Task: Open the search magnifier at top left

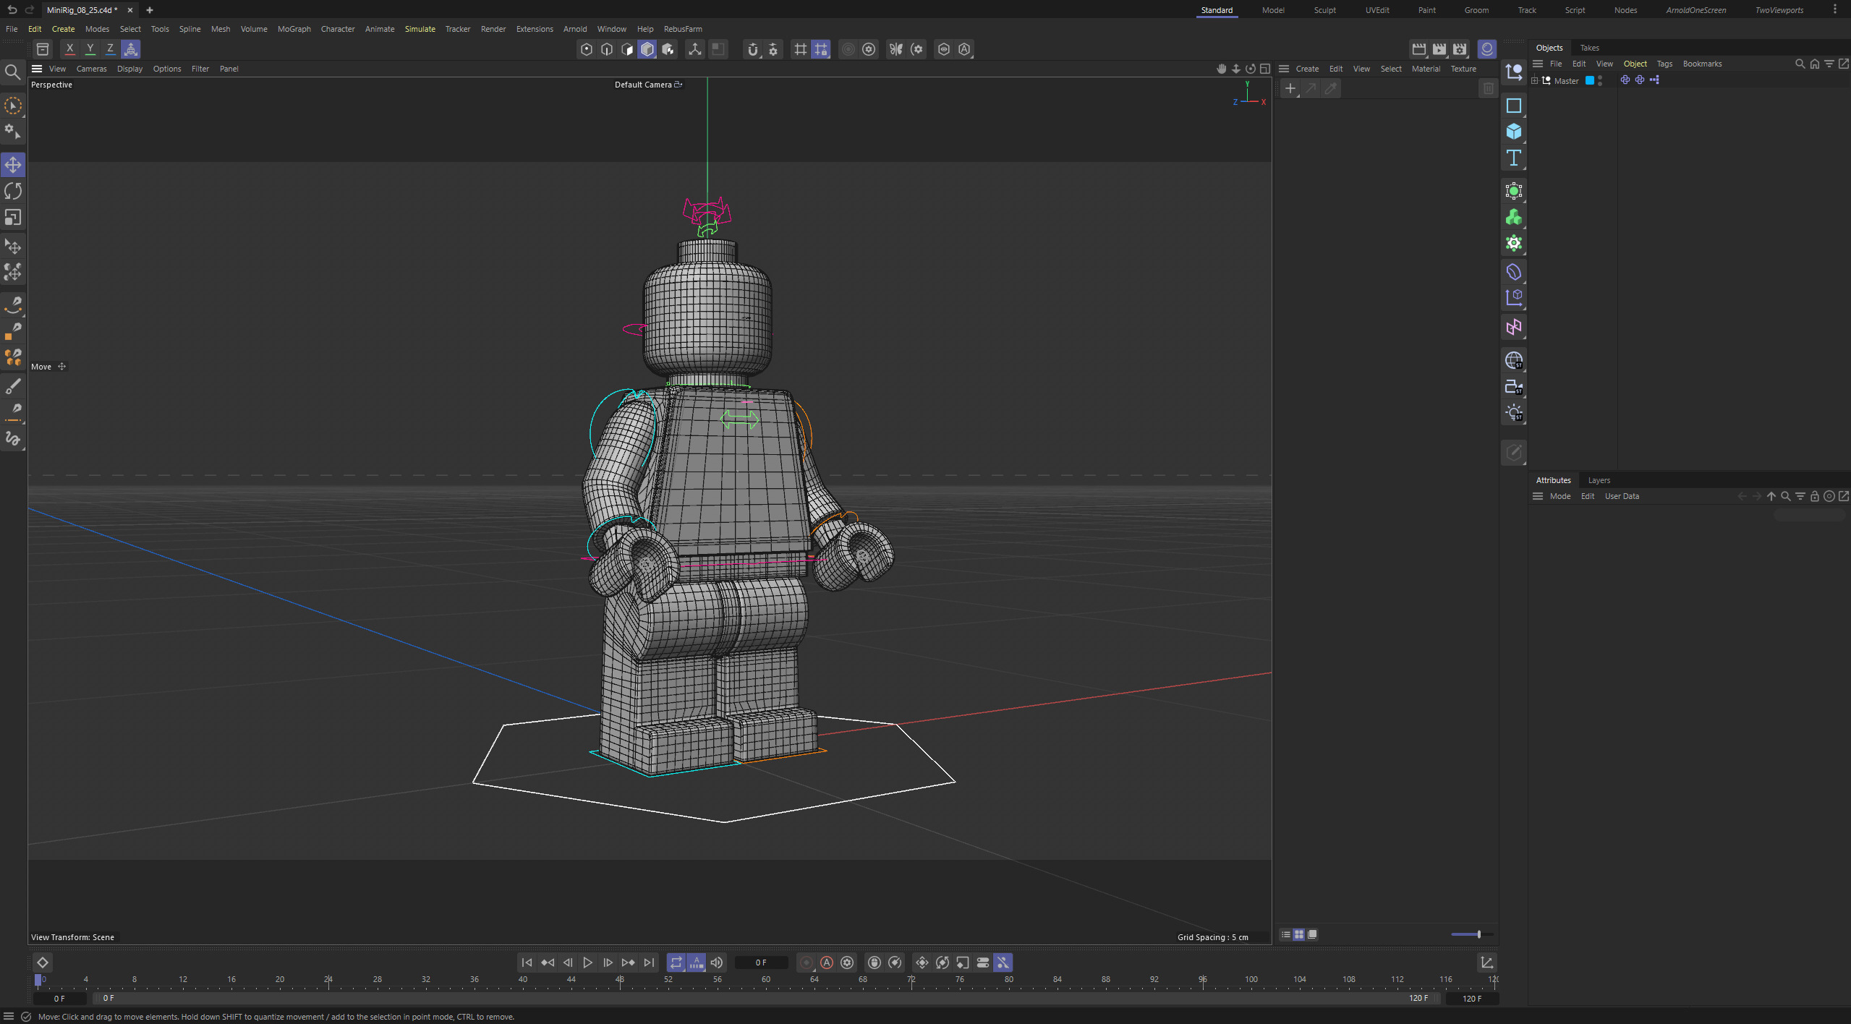Action: coord(12,72)
